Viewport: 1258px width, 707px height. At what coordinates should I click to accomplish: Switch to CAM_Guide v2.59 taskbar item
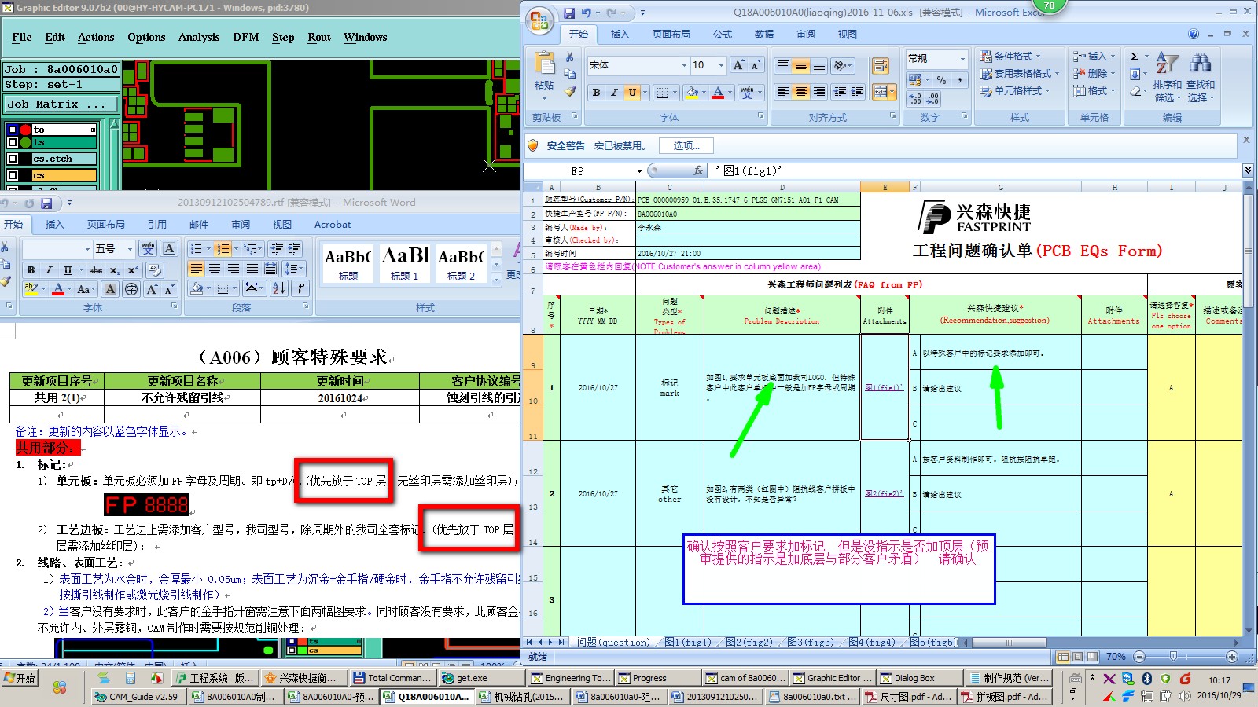point(139,697)
